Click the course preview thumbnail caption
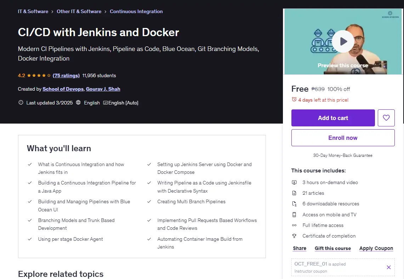The height and width of the screenshot is (279, 404). [x=343, y=66]
